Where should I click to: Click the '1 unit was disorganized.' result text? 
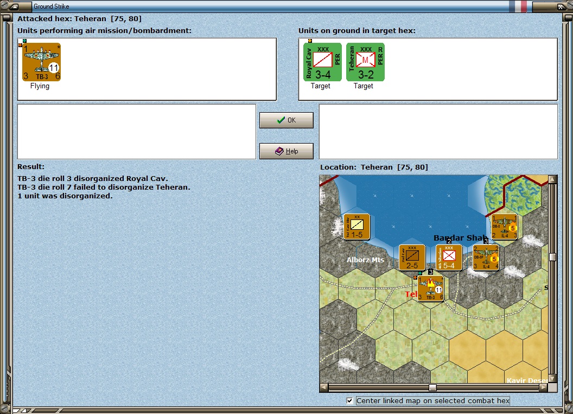point(65,196)
